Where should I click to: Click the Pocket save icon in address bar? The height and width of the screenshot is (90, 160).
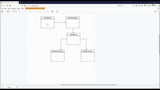click(x=119, y=5)
